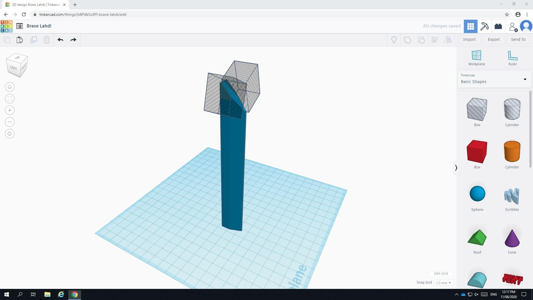Collapse the shapes panel chevron
The height and width of the screenshot is (300, 533).
(456, 168)
